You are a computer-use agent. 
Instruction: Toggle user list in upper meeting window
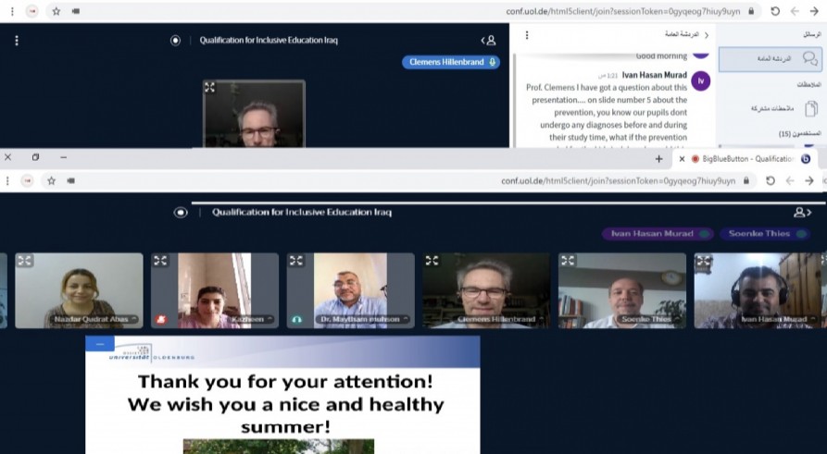[489, 41]
